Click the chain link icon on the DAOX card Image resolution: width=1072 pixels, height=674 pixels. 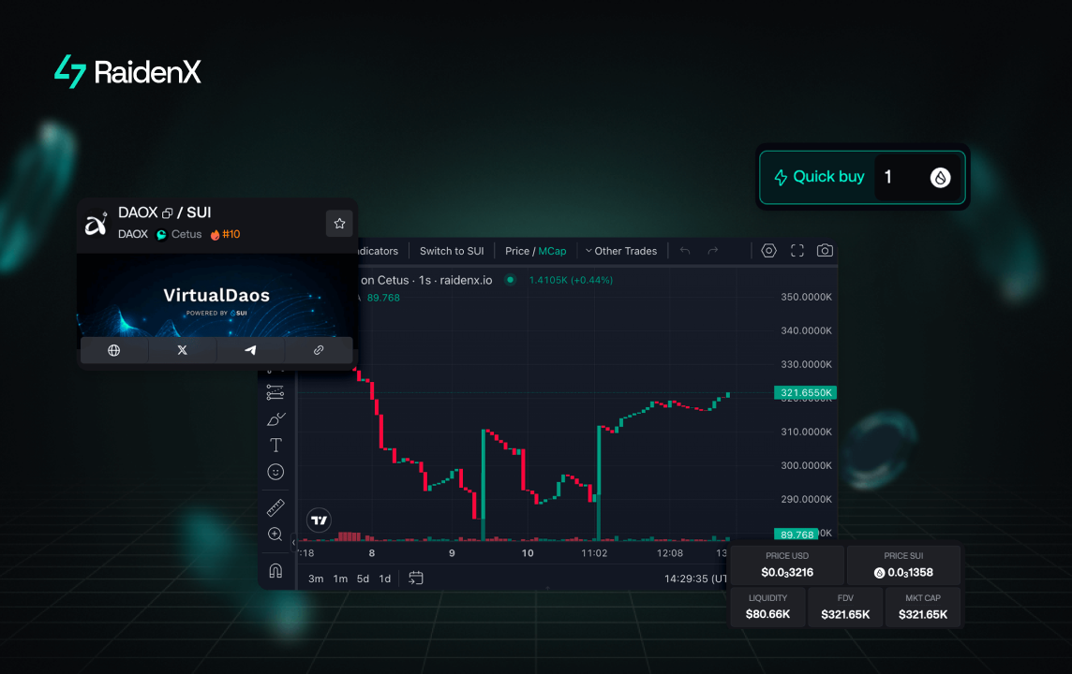319,350
